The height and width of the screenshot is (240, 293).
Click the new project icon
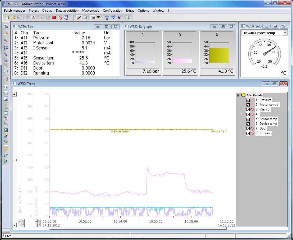click(7, 17)
